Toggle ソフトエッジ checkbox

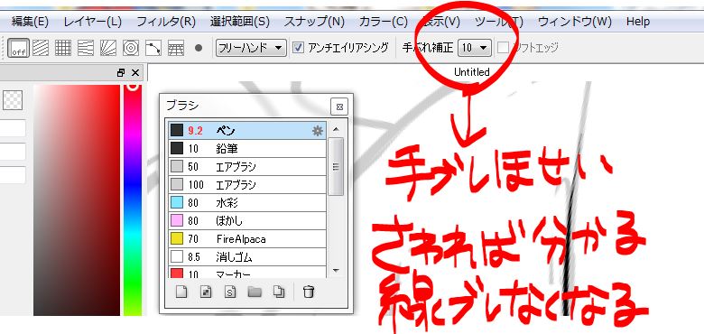coord(504,48)
